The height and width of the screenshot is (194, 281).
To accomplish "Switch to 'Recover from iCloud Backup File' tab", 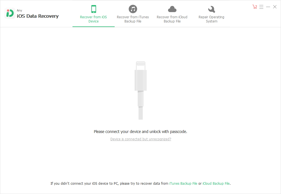I will coord(172,19).
